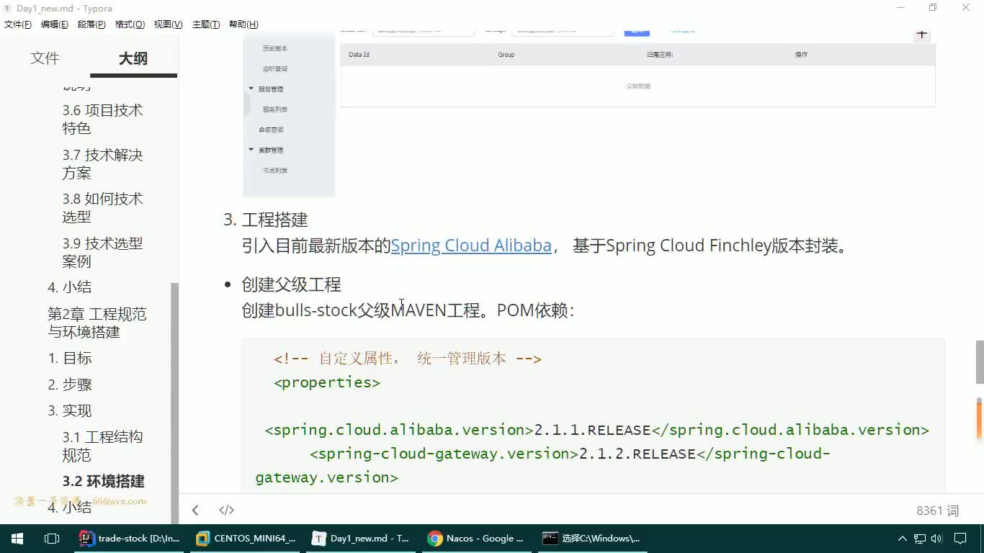Open the 视图(V) menu

[168, 24]
